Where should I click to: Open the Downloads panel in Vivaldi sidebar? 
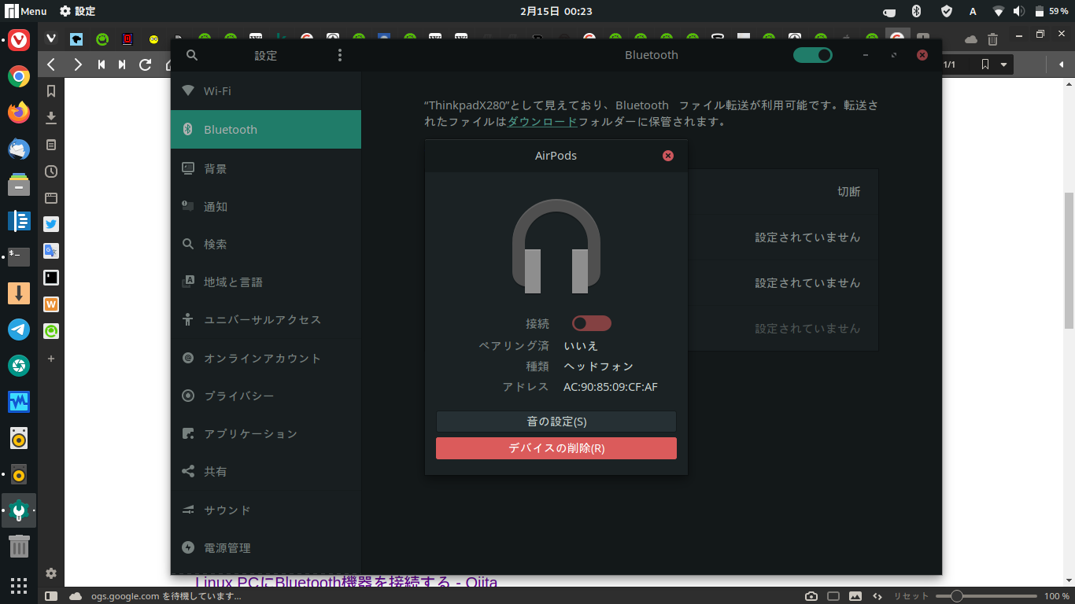pyautogui.click(x=51, y=118)
